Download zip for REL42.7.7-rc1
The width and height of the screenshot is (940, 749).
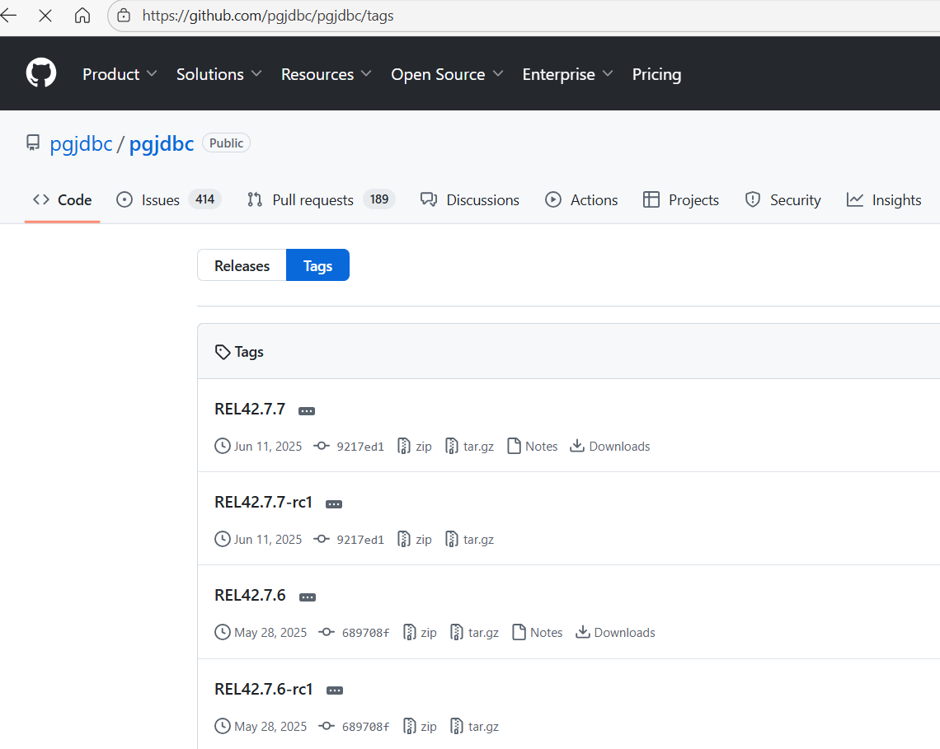pos(415,539)
